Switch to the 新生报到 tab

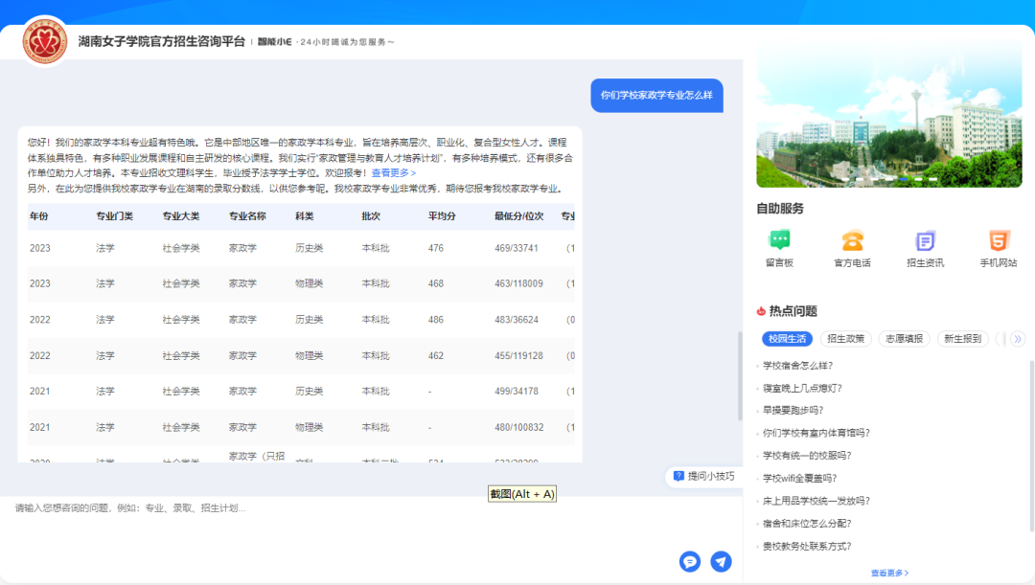point(963,339)
